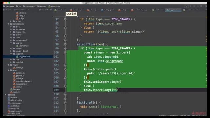
Task: Hide the Project tool window
Action: [x=51, y=10]
